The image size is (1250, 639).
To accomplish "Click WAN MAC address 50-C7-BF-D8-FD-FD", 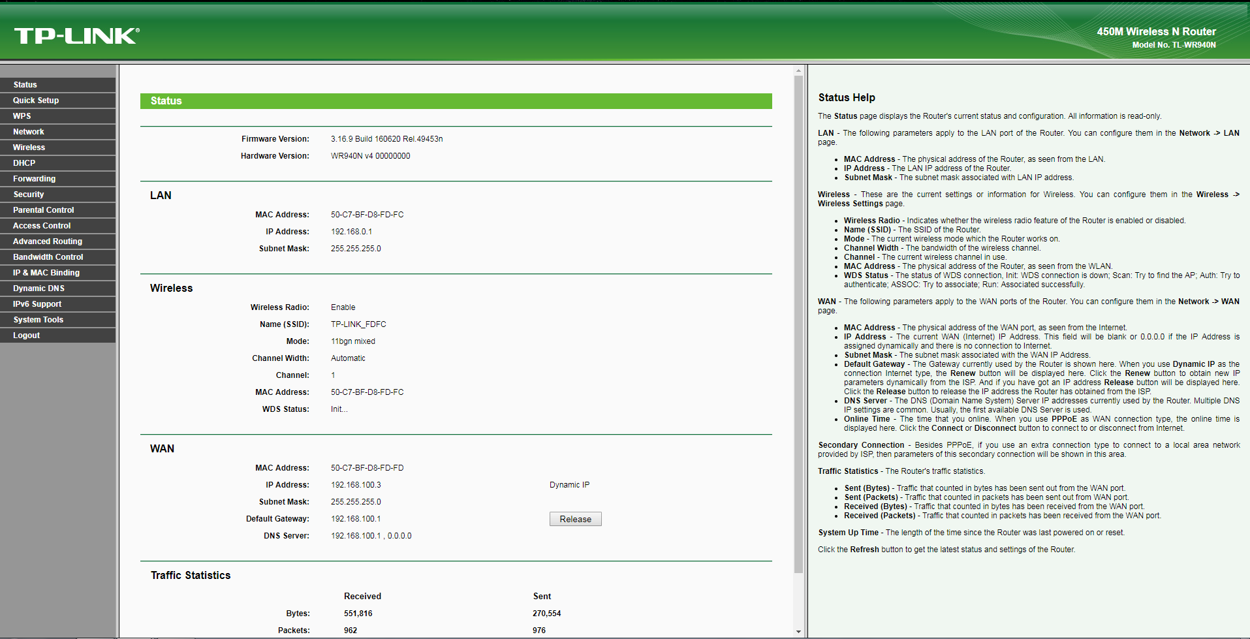I will (367, 468).
